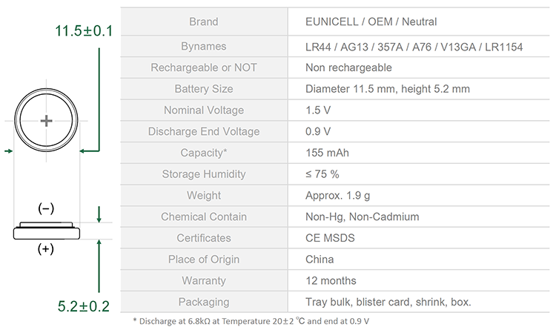The width and height of the screenshot is (556, 327).
Task: Select the EUNICELL / OEM / Neutral value
Action: point(371,22)
